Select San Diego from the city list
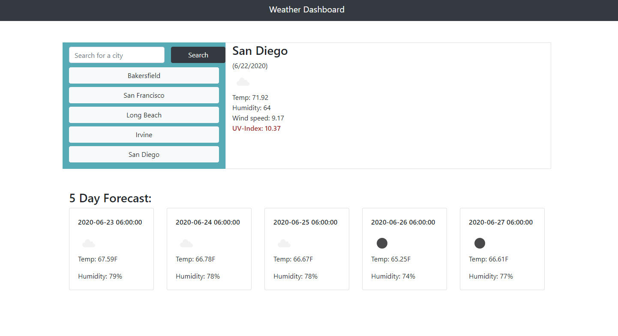The image size is (618, 336). 144,154
